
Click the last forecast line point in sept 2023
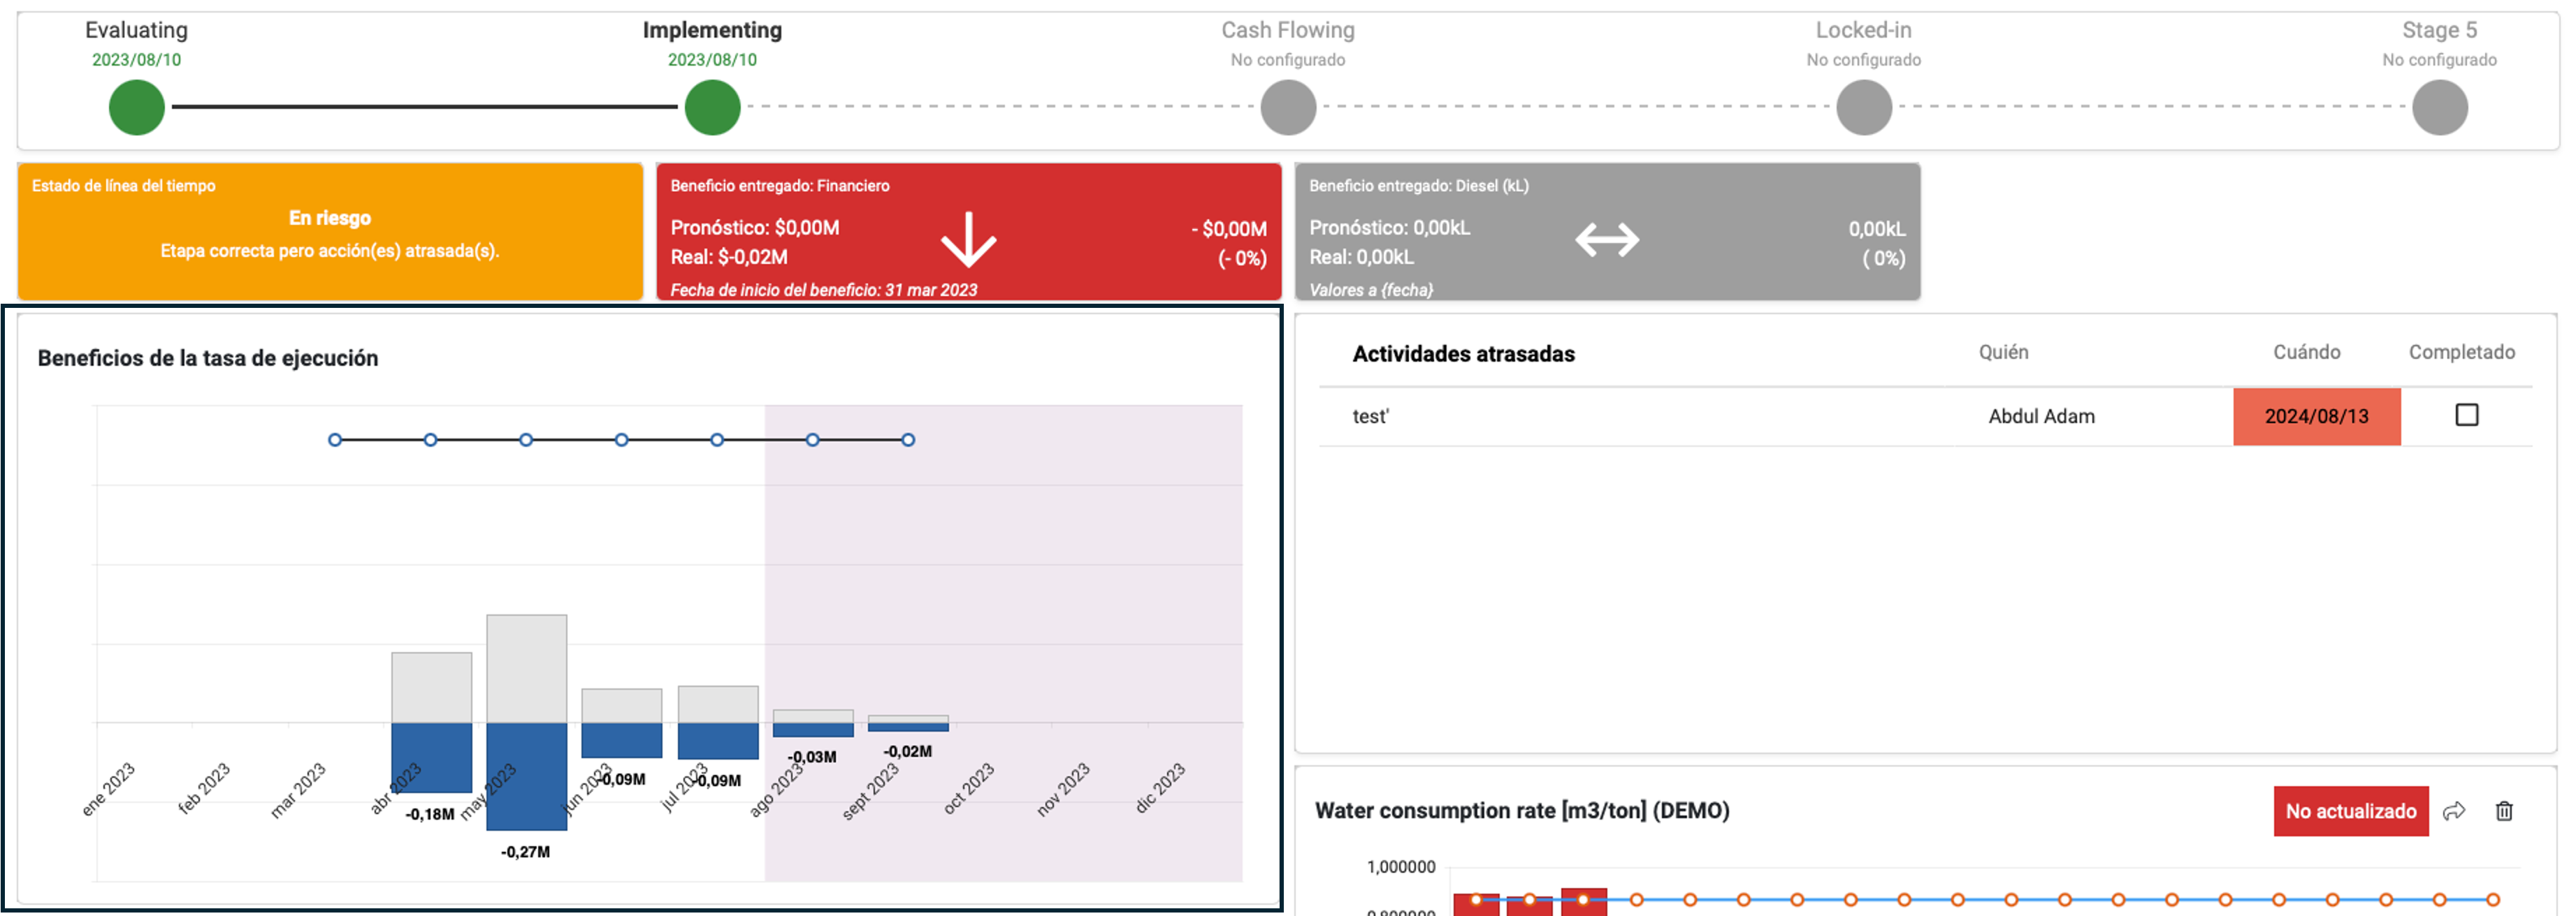click(908, 440)
